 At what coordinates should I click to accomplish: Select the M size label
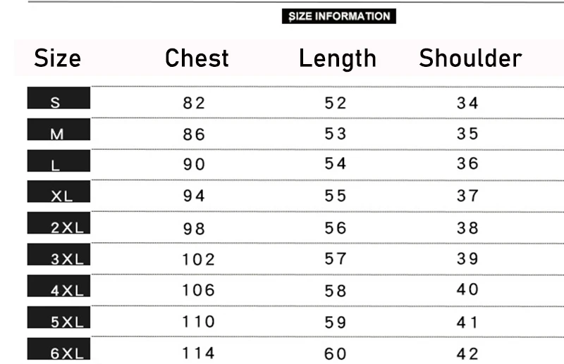click(59, 130)
